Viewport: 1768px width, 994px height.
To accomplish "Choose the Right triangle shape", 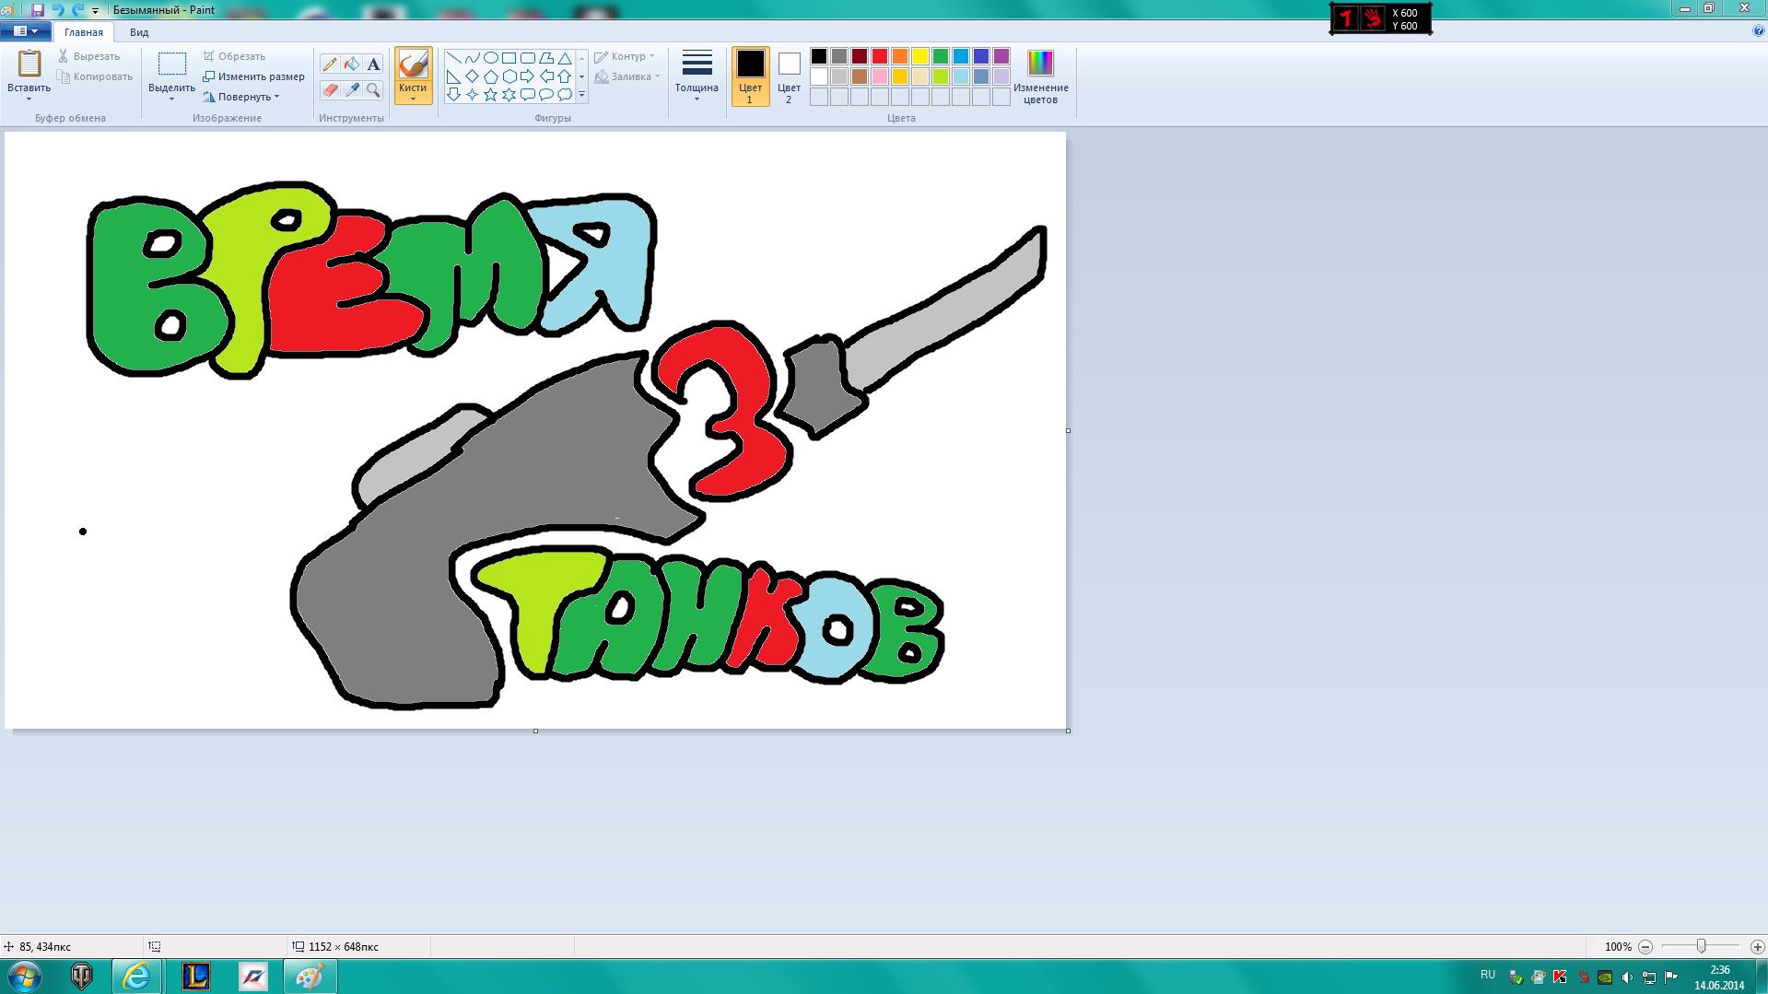I will (453, 76).
